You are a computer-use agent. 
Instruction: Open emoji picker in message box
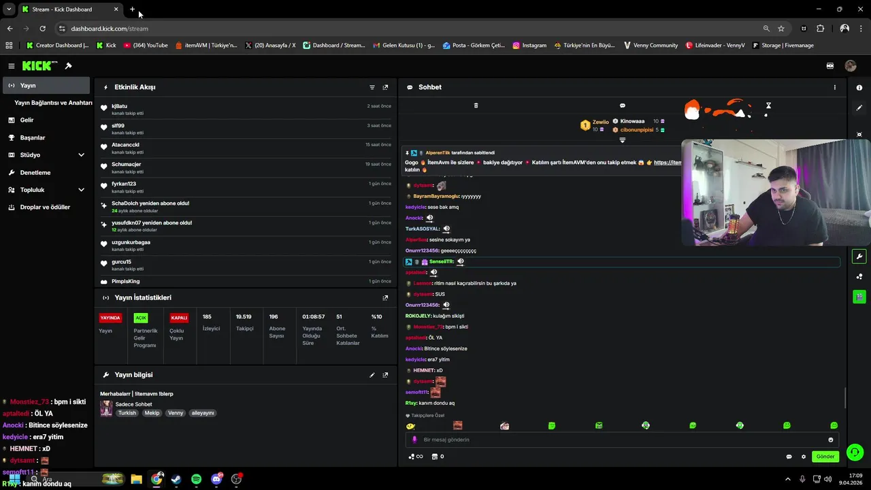pos(830,440)
